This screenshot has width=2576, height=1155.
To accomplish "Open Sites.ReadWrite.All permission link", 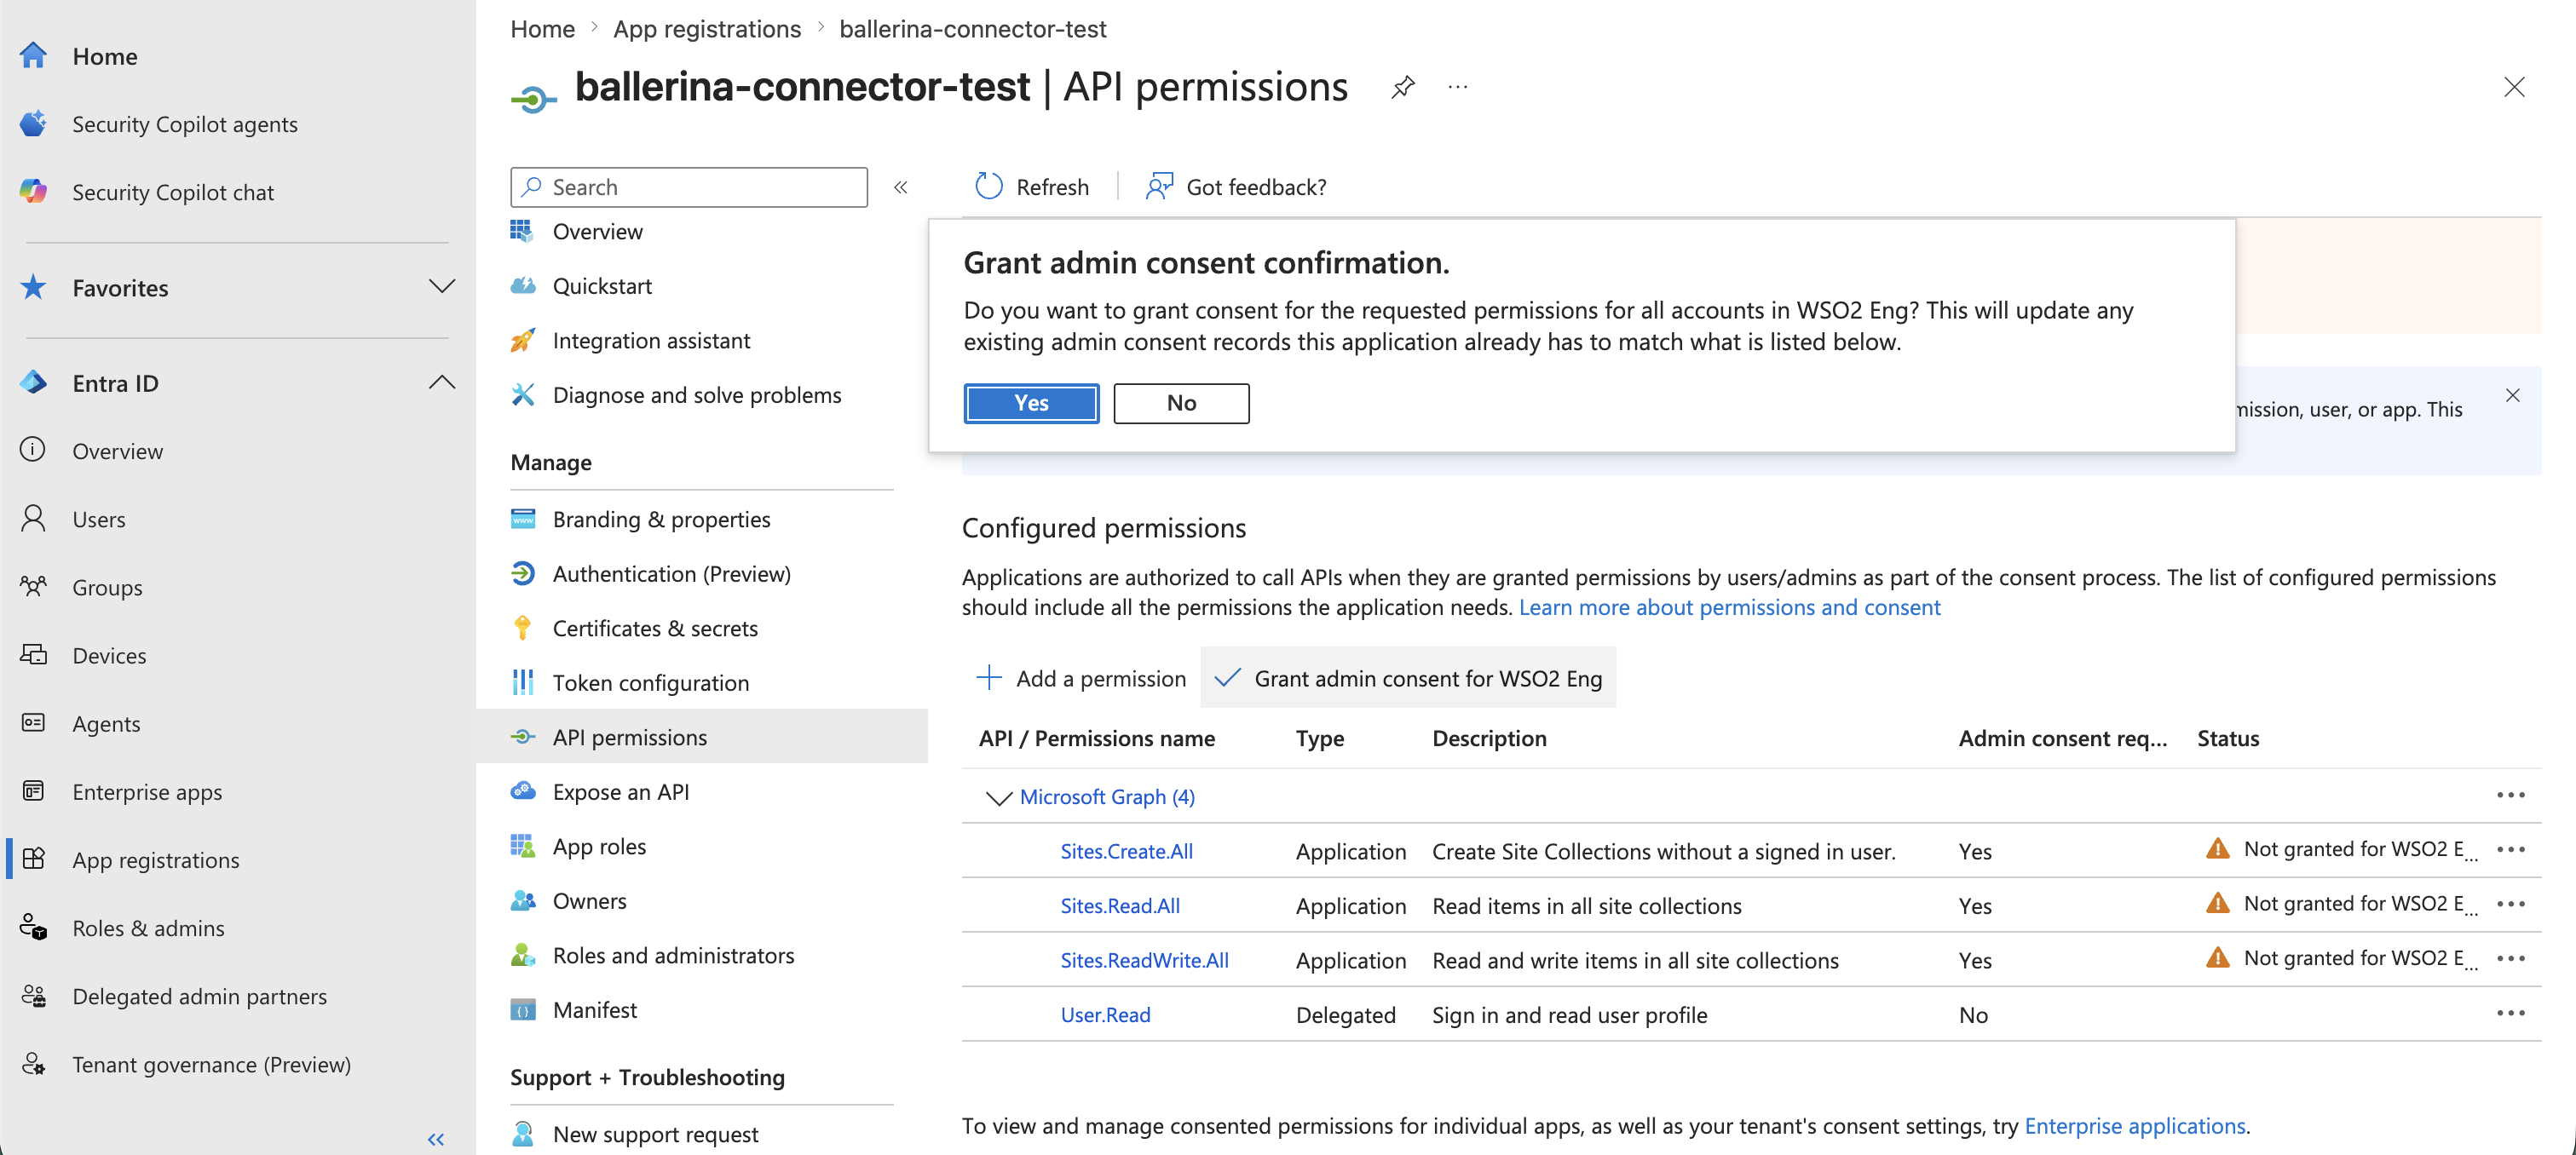I will (1144, 960).
